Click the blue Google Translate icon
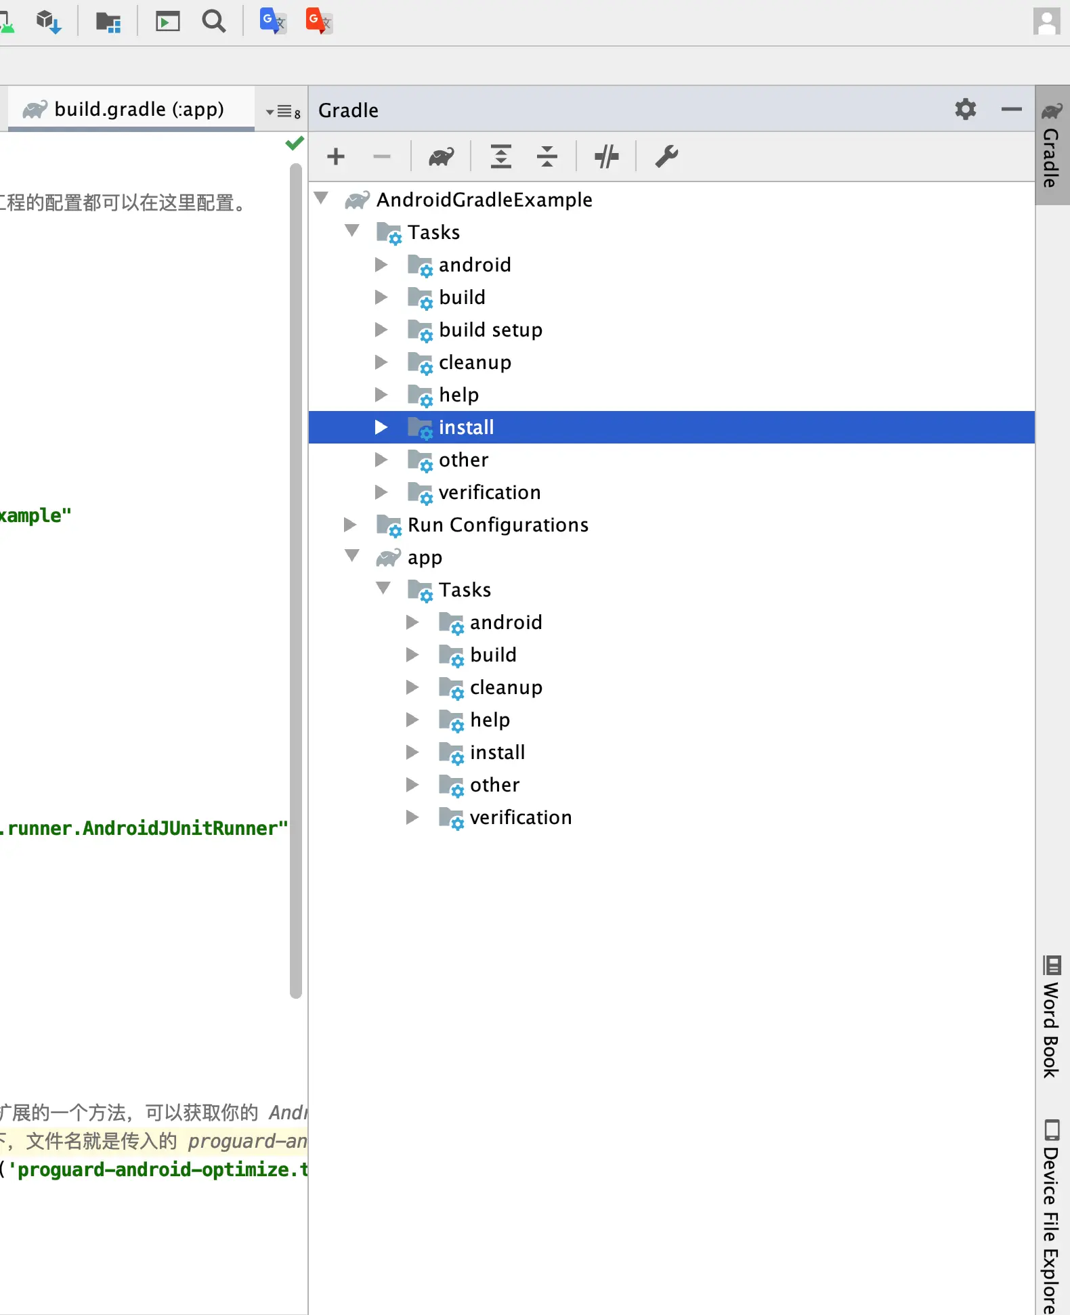 click(x=273, y=21)
